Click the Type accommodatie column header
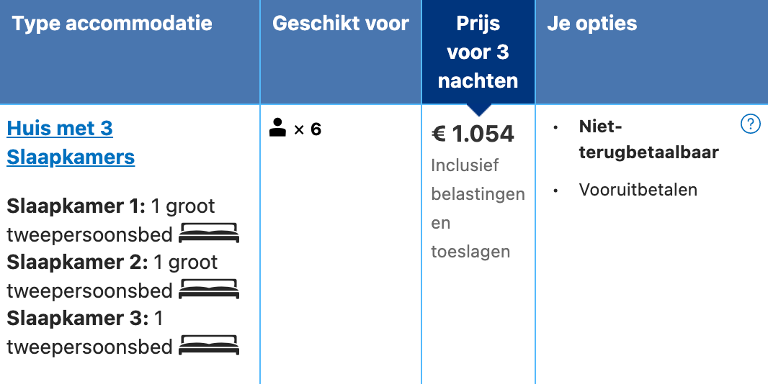The height and width of the screenshot is (384, 768). pos(112,24)
